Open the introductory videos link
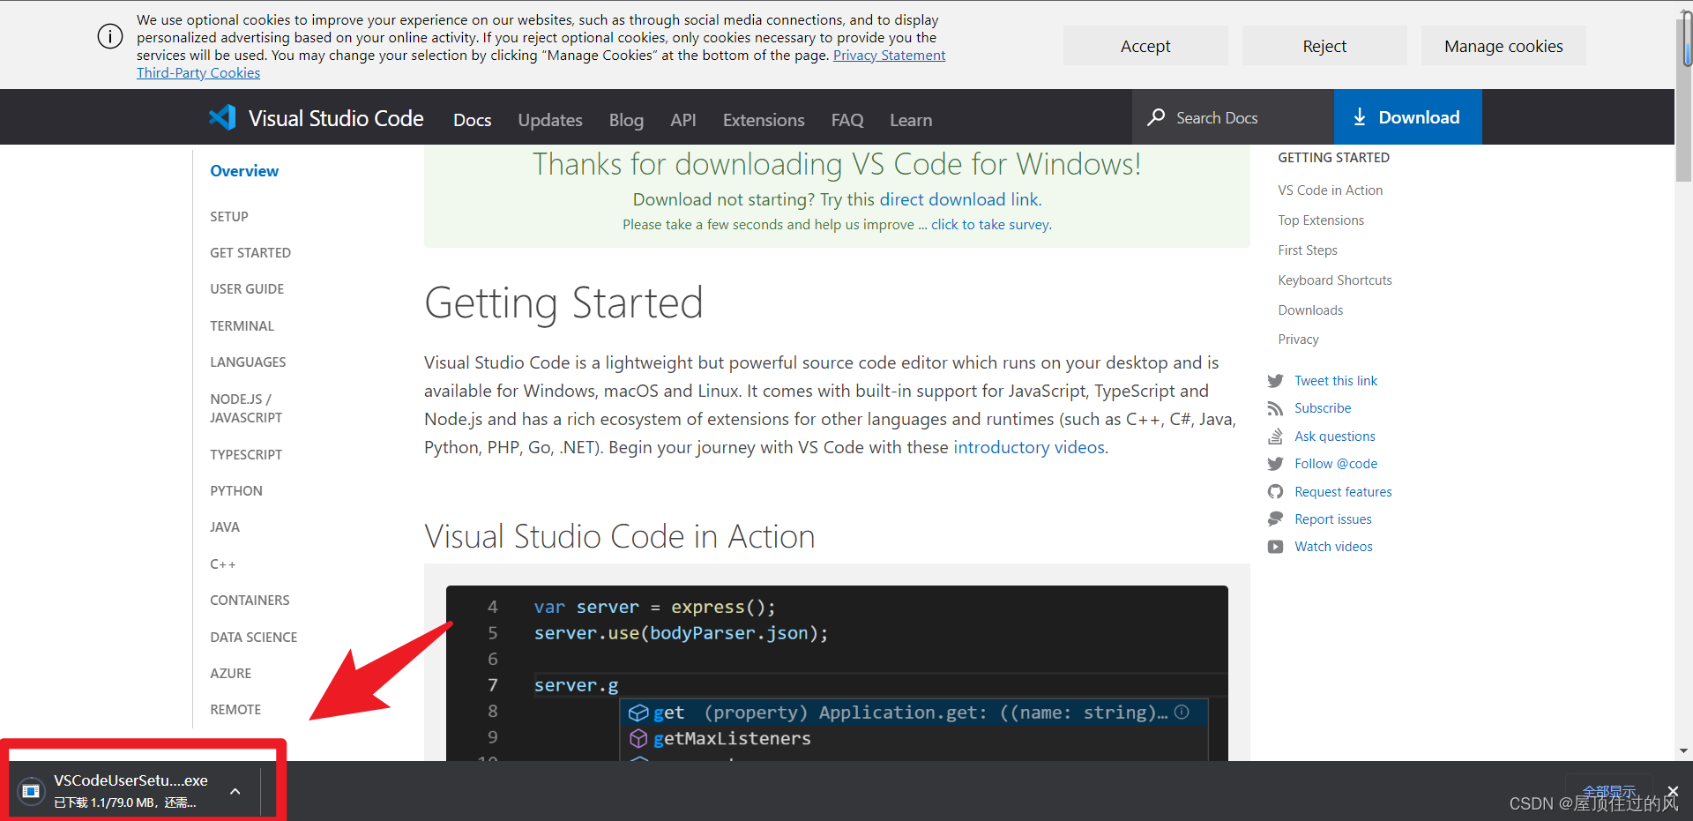Screen dimensions: 1693x821 1029,447
